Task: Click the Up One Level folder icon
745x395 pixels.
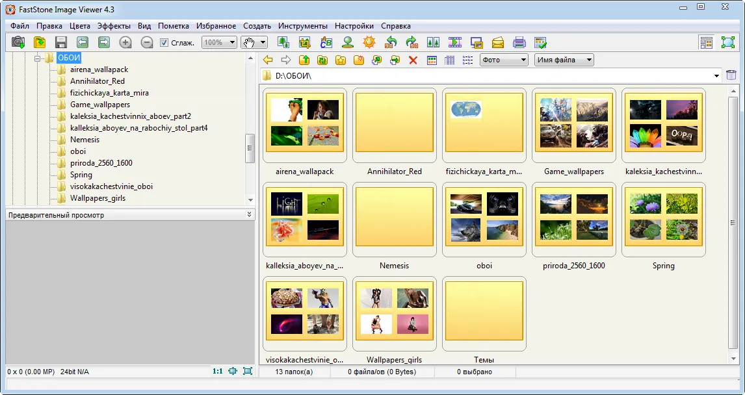Action: [x=304, y=60]
